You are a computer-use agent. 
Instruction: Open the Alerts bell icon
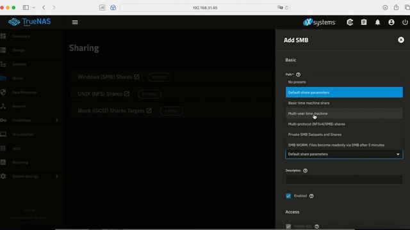click(377, 22)
